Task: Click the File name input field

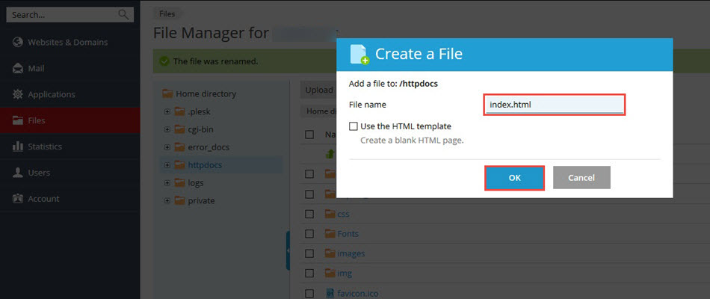Action: pyautogui.click(x=554, y=105)
